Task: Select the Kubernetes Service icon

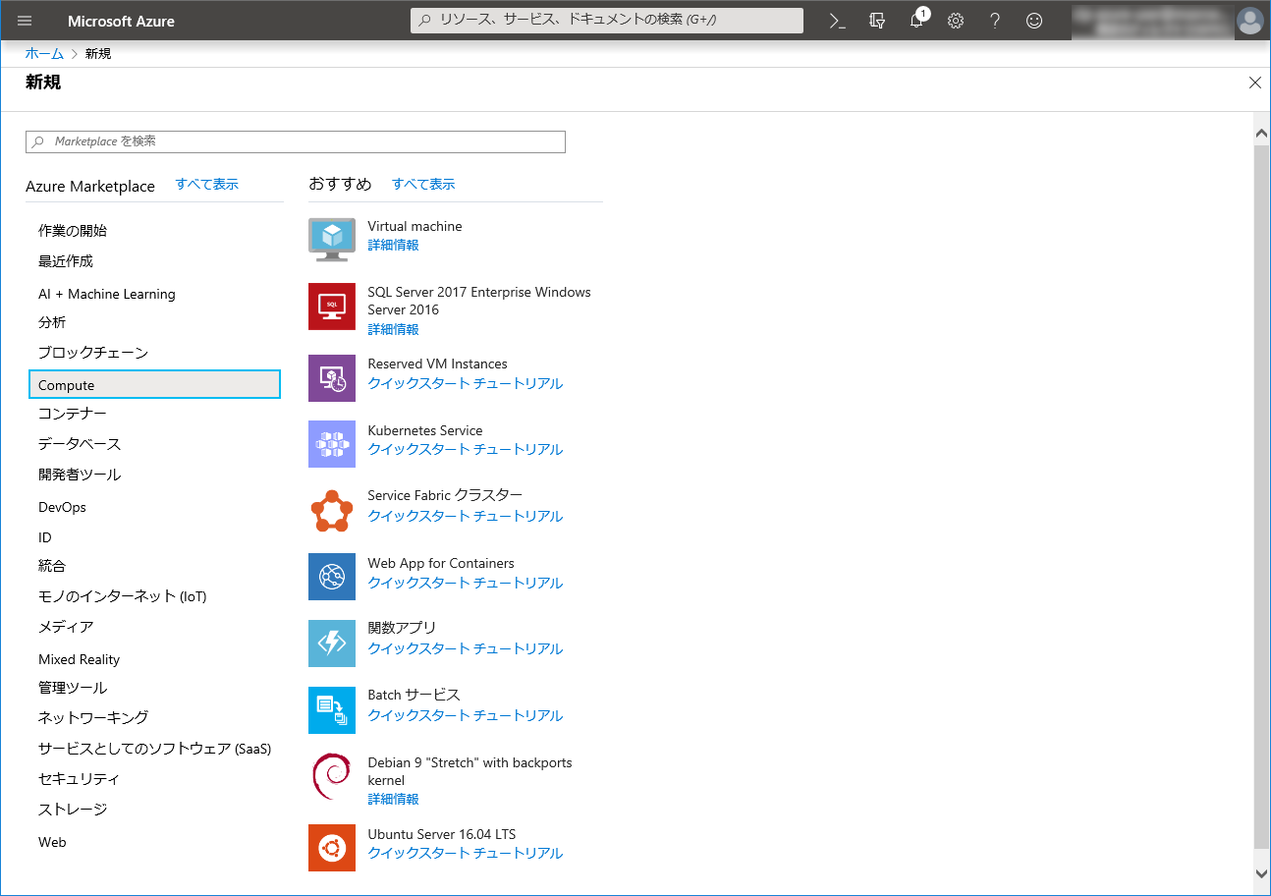Action: (x=331, y=444)
